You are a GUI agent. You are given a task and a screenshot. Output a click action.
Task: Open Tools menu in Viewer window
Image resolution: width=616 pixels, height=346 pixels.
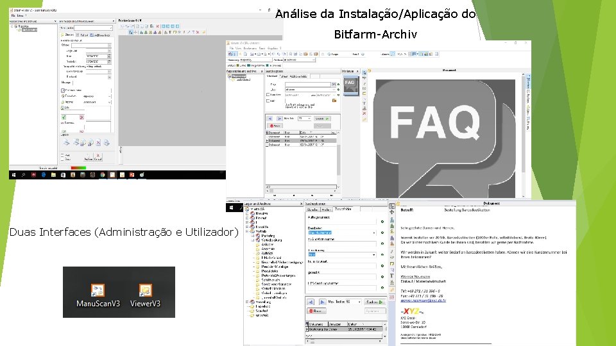click(262, 48)
